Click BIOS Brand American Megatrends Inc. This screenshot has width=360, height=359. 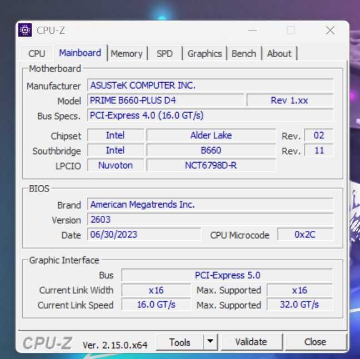pyautogui.click(x=210, y=204)
